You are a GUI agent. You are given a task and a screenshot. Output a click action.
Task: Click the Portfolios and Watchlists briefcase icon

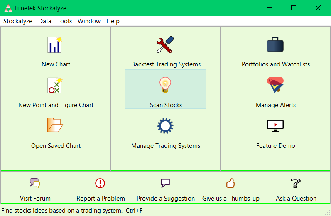[x=275, y=44]
